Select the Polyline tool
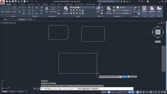Image resolution: width=167 pixels, height=94 pixels. click(8, 9)
